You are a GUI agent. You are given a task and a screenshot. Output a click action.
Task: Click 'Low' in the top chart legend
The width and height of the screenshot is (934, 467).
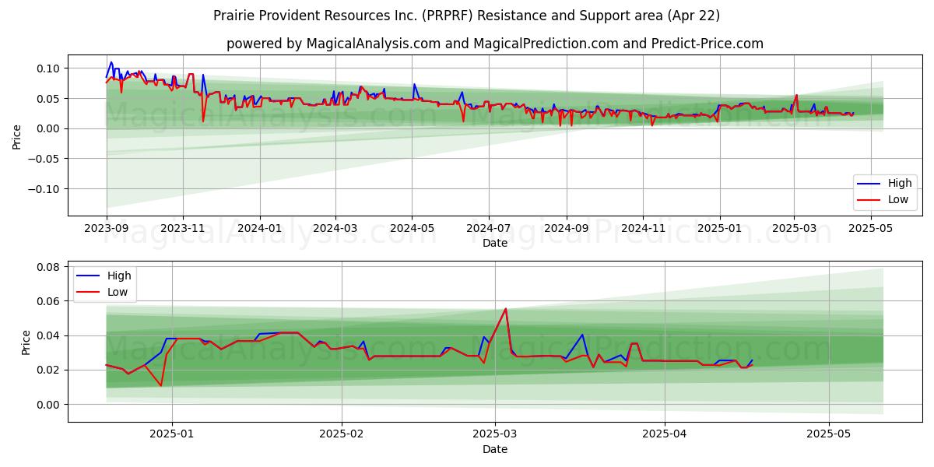(x=898, y=199)
